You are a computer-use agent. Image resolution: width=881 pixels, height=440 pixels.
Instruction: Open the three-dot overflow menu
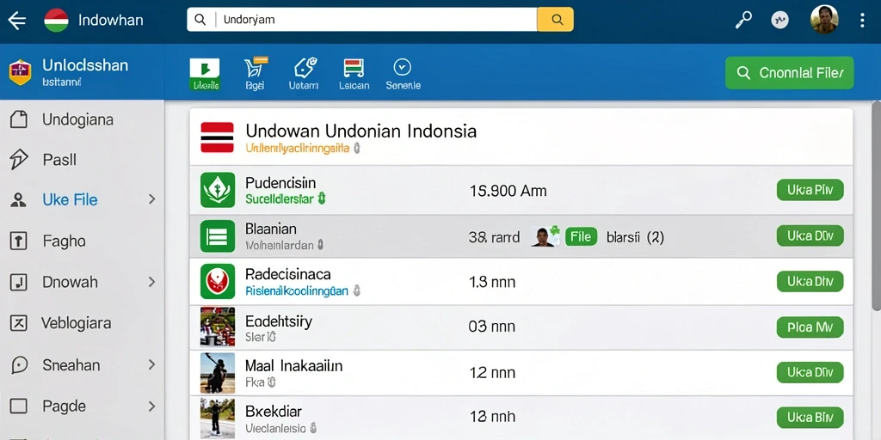pos(862,21)
